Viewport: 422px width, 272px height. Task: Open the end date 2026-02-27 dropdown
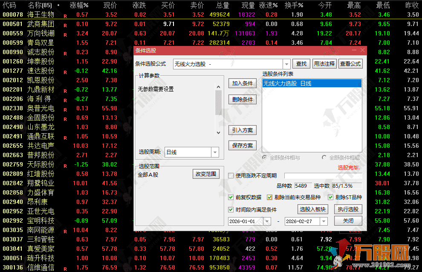click(x=324, y=221)
